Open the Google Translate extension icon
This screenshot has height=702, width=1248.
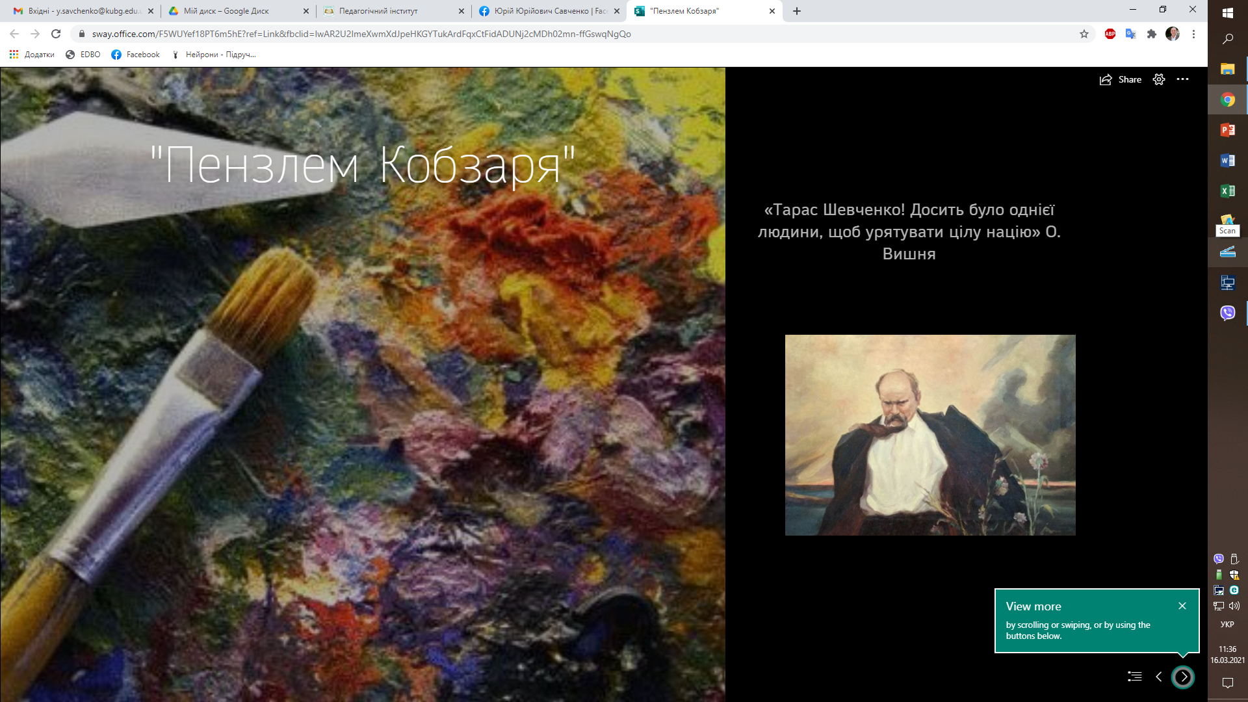tap(1131, 34)
